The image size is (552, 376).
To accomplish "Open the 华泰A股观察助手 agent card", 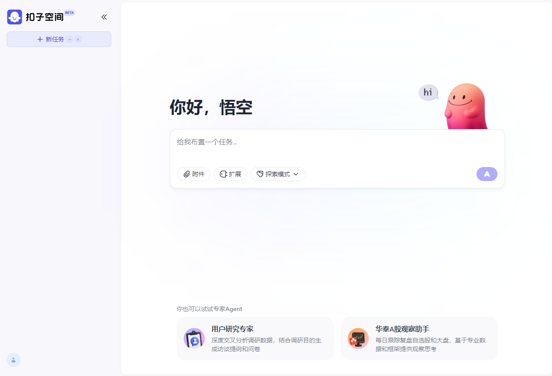I will coord(419,338).
